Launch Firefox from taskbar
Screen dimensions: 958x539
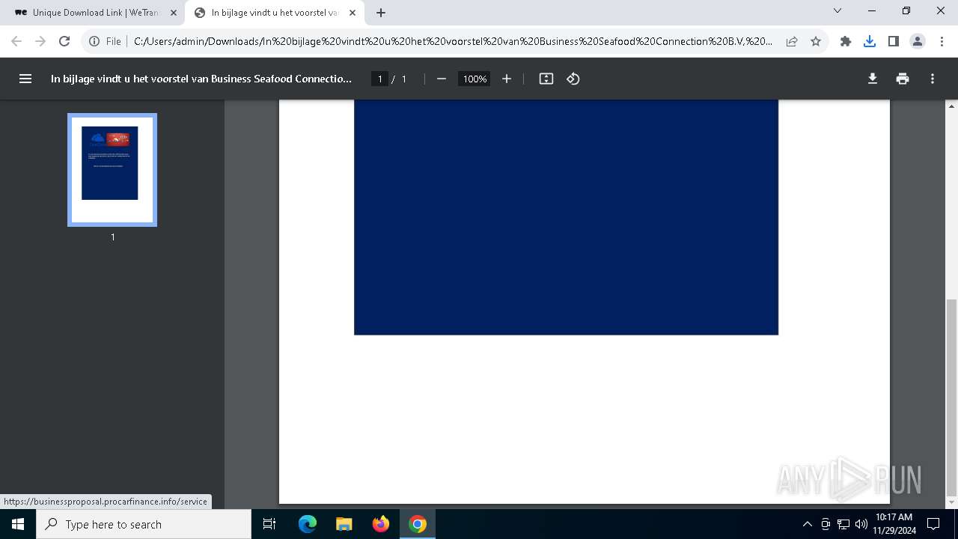click(x=381, y=524)
